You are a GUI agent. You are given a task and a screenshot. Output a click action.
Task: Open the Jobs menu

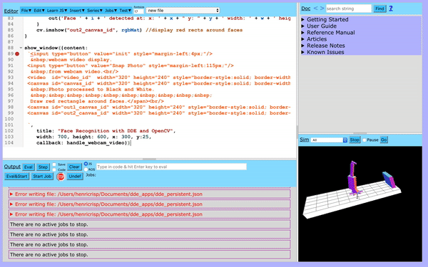click(x=111, y=11)
